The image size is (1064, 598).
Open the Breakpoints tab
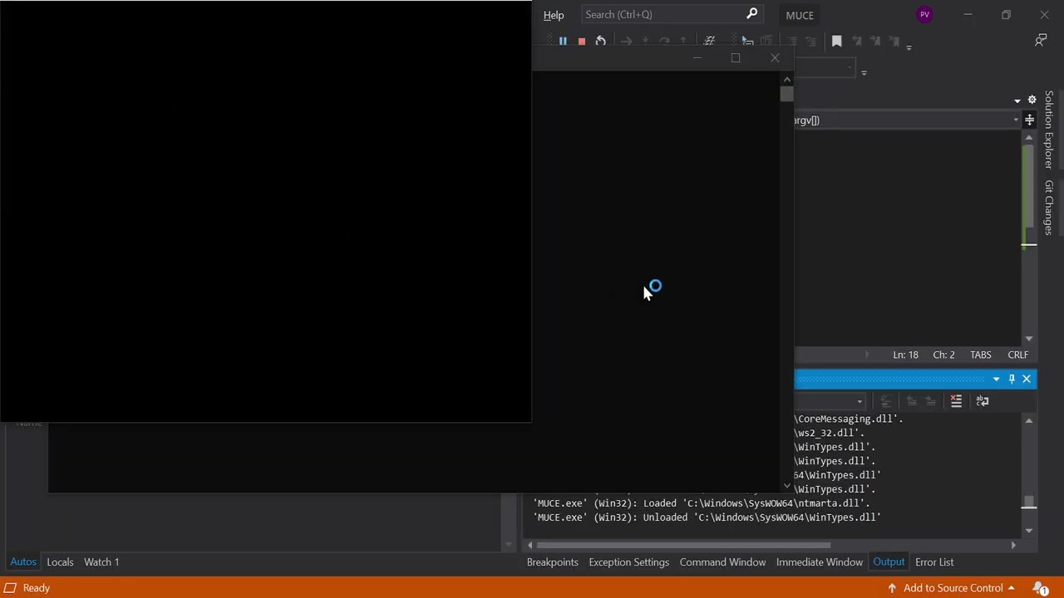552,562
